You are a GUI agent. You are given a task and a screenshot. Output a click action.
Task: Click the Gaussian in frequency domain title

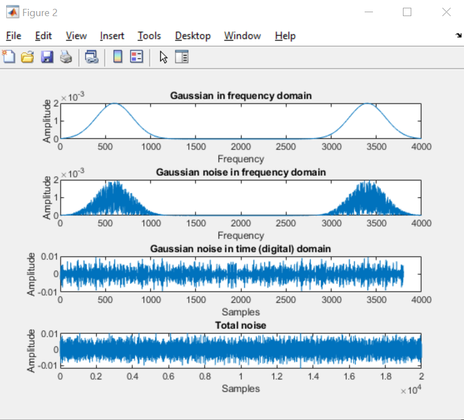tap(241, 95)
